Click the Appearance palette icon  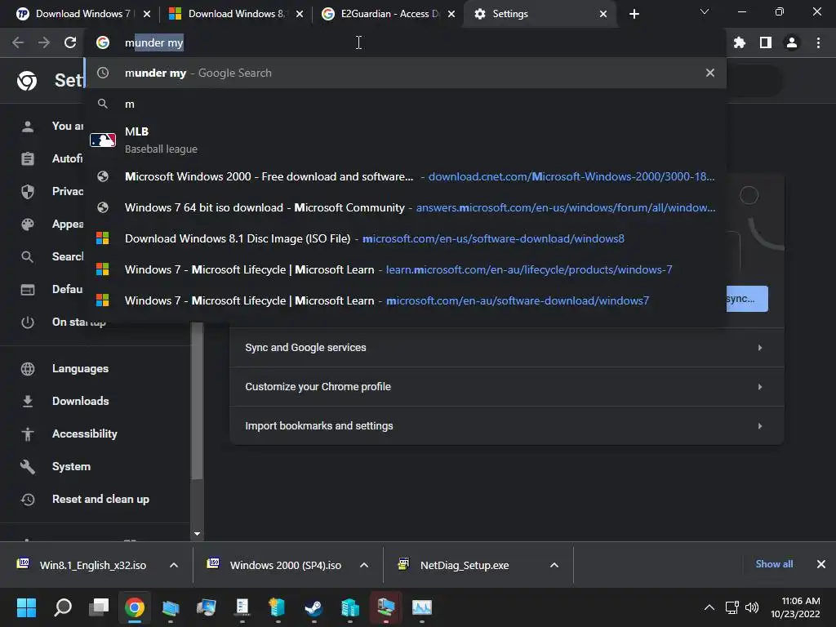coord(28,225)
